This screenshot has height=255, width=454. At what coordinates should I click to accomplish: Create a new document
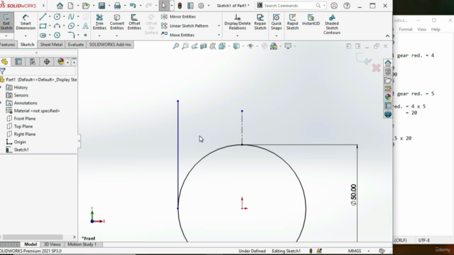[x=71, y=6]
